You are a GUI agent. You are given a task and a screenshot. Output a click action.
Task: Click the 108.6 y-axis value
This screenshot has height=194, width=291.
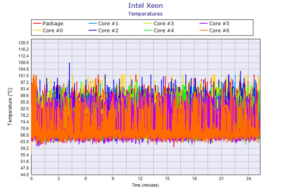pos(24,63)
